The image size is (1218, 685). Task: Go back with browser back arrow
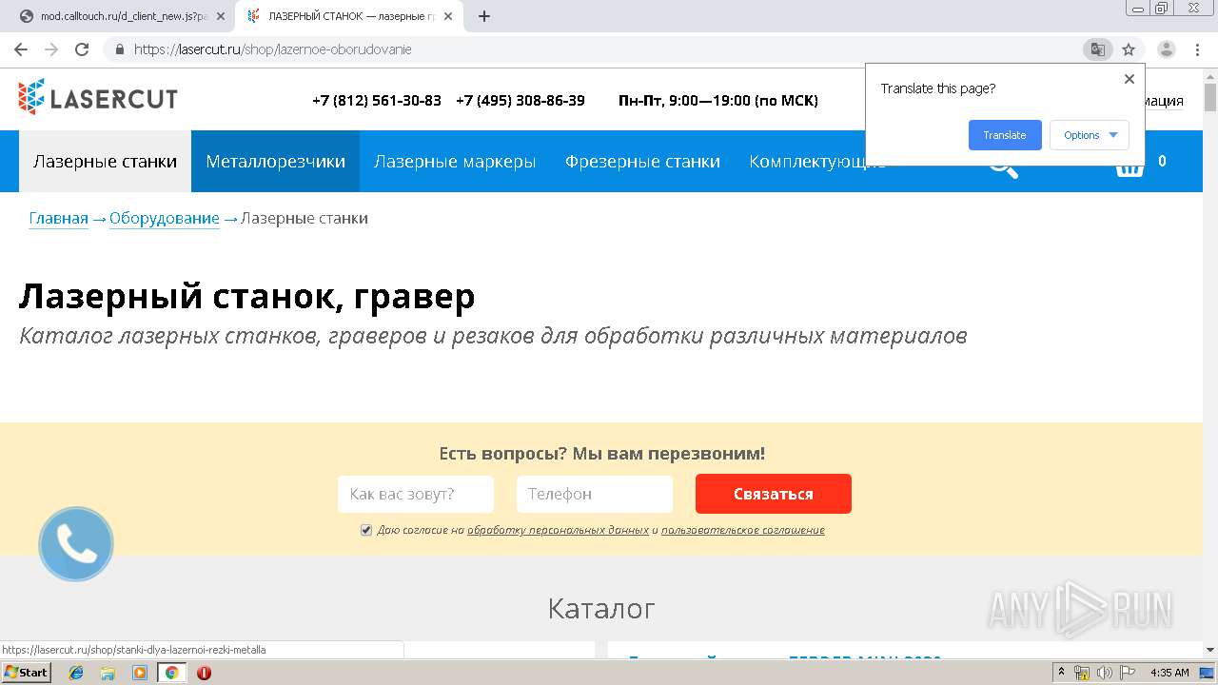coord(21,49)
